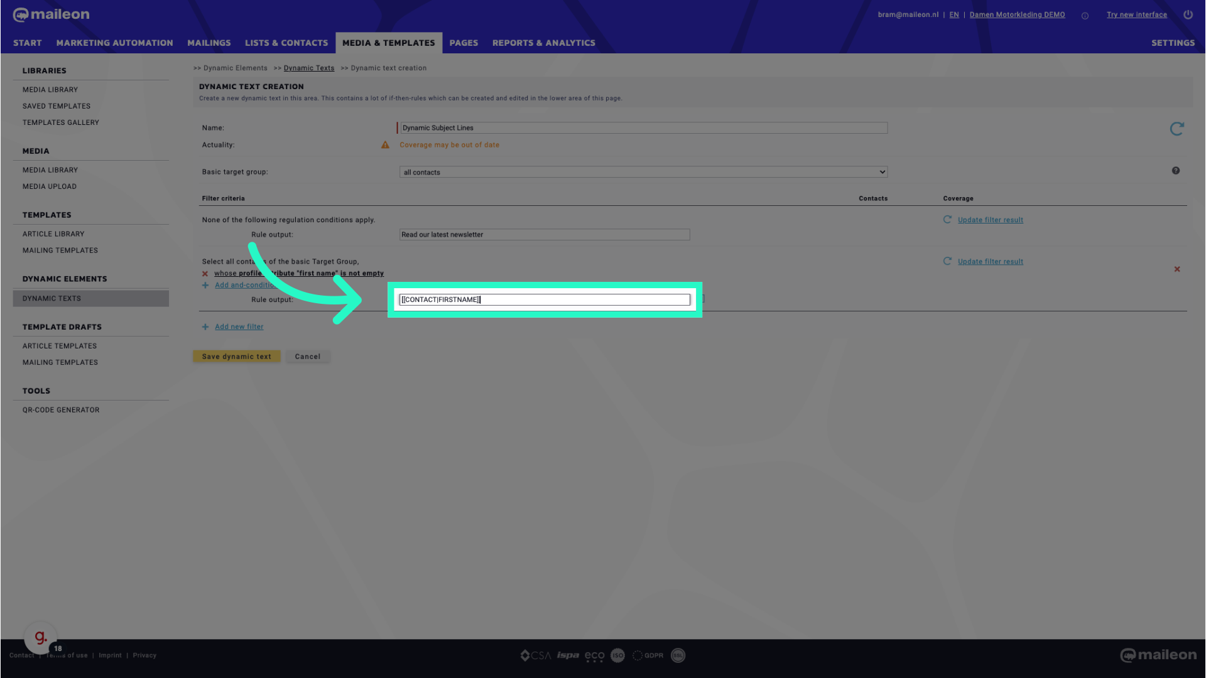Click the Read our latest newsletter field
The height and width of the screenshot is (678, 1206).
coord(545,235)
